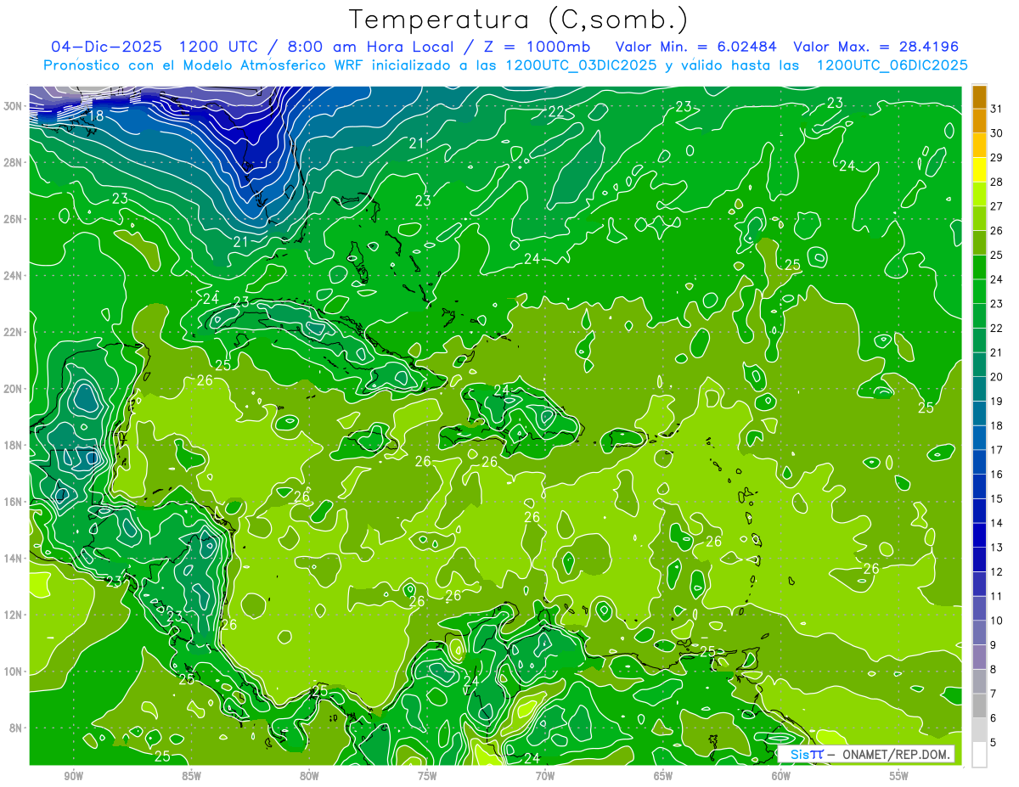Click the white legend swatch below 5
This screenshot has width=1019, height=787.
(x=979, y=755)
